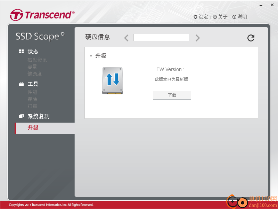The width and height of the screenshot is (278, 209).
Task: Open 系统复制 in sidebar
Action: (x=39, y=116)
